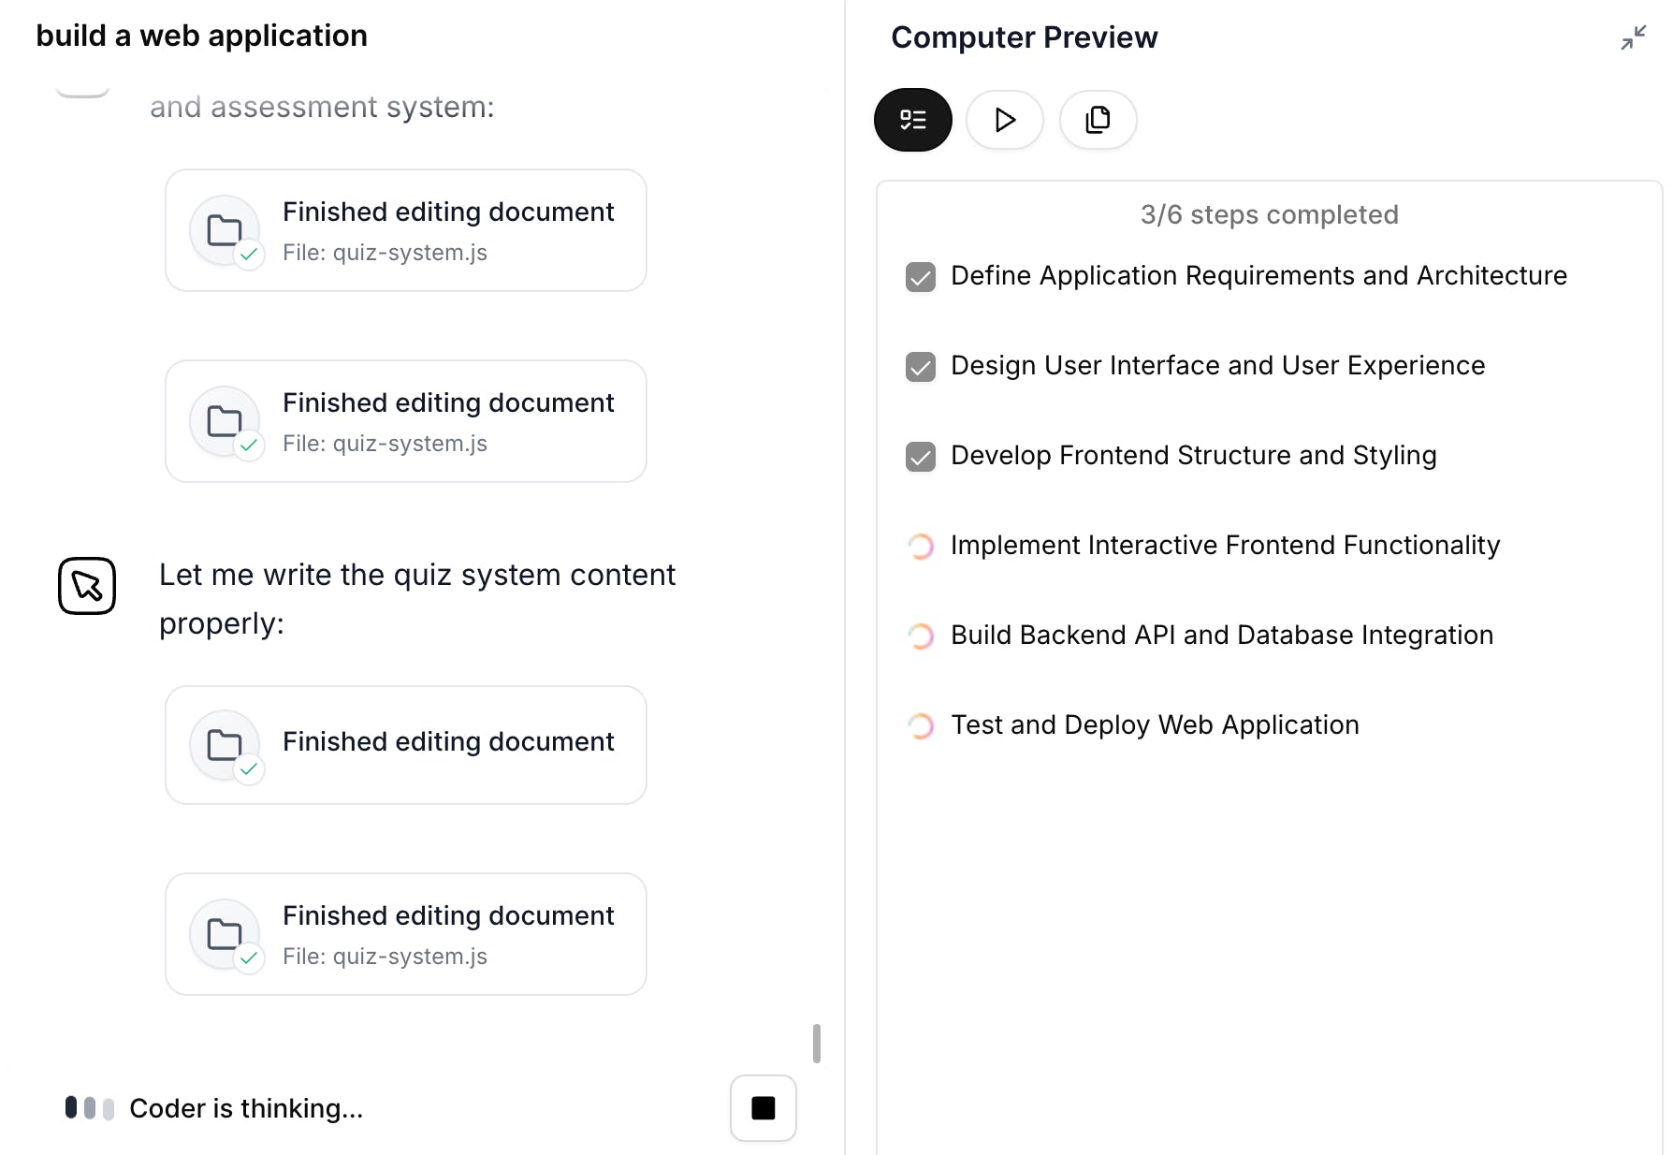
Task: Click the chat panel scrollbar thumb
Action: point(817,1044)
